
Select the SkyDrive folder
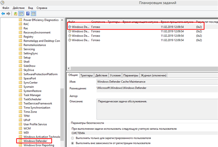[29, 70]
